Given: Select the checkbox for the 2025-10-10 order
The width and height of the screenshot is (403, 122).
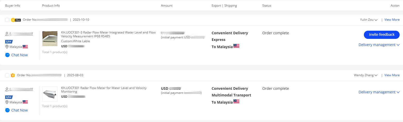Looking at the screenshot, I should tap(7, 20).
